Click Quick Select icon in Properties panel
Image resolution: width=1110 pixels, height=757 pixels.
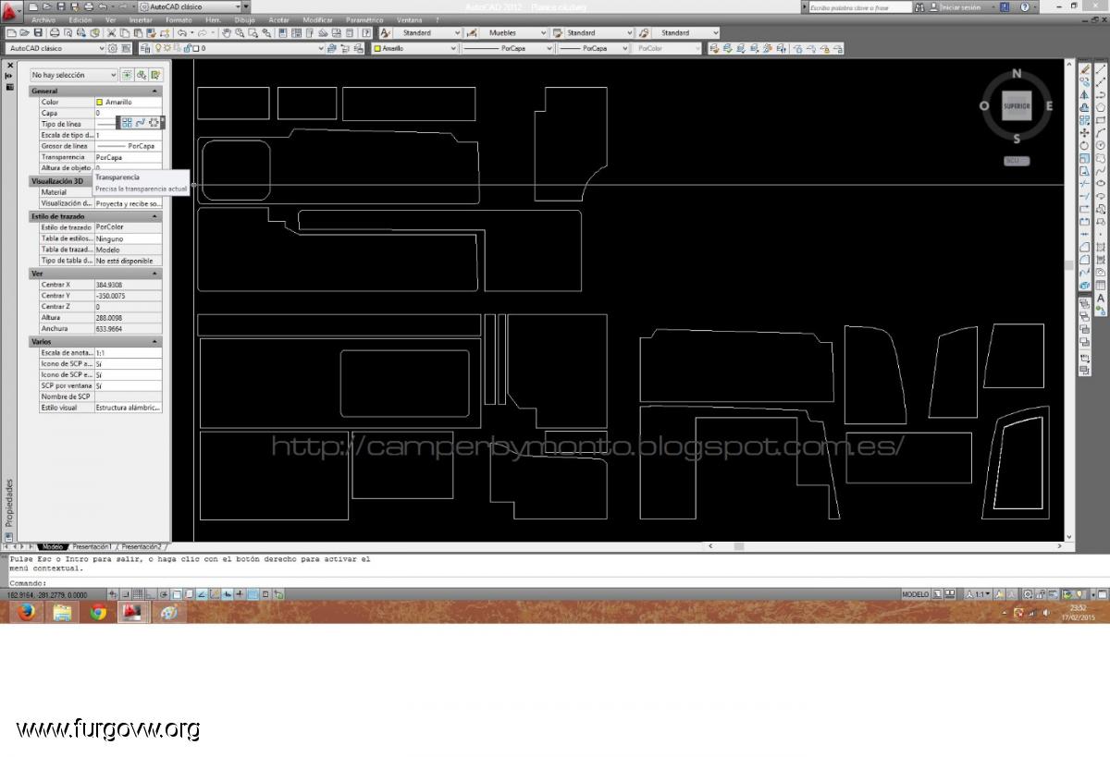[155, 75]
